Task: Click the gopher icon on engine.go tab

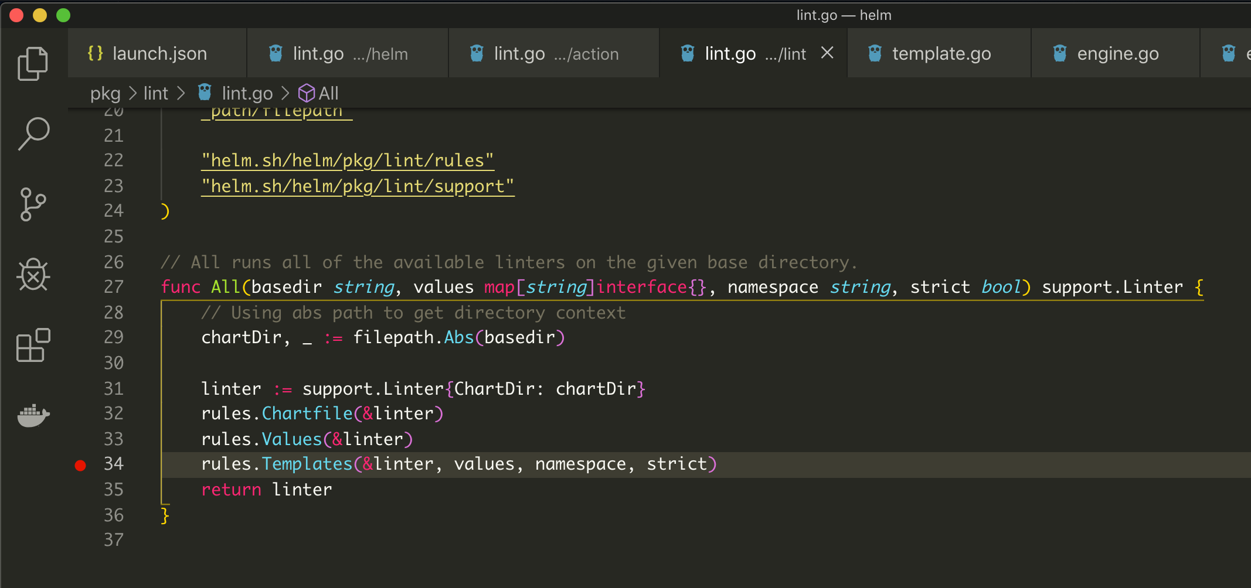Action: tap(1060, 53)
